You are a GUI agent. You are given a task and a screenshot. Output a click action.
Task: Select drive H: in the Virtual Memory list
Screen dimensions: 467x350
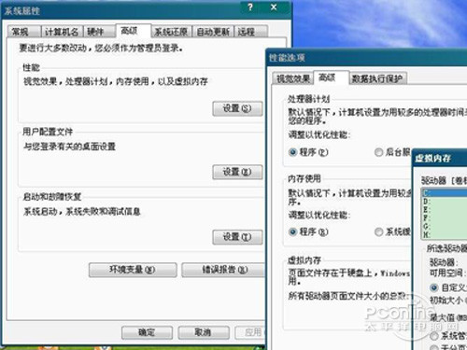pyautogui.click(x=445, y=234)
